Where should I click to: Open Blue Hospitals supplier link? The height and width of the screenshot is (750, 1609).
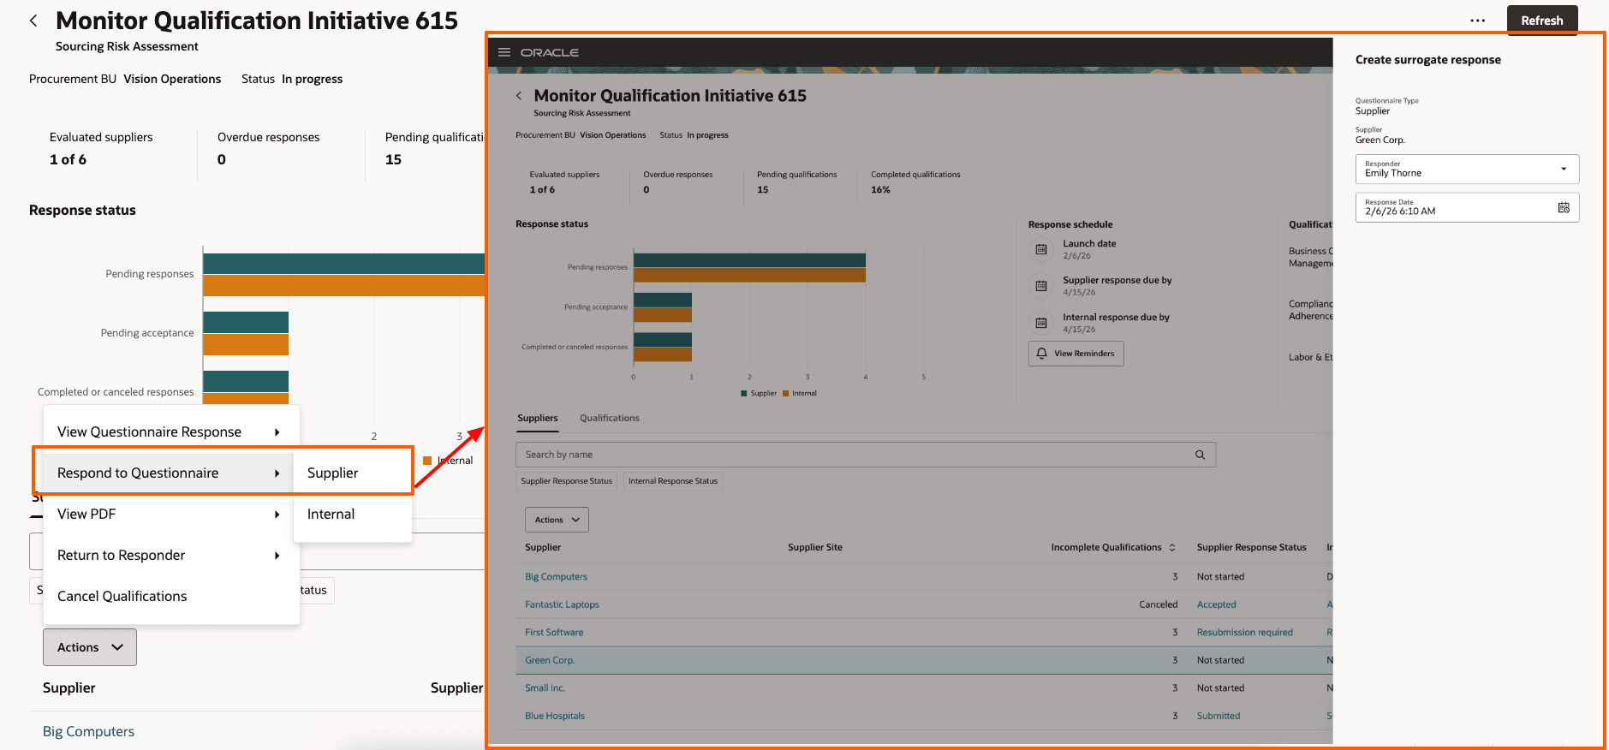click(x=555, y=716)
